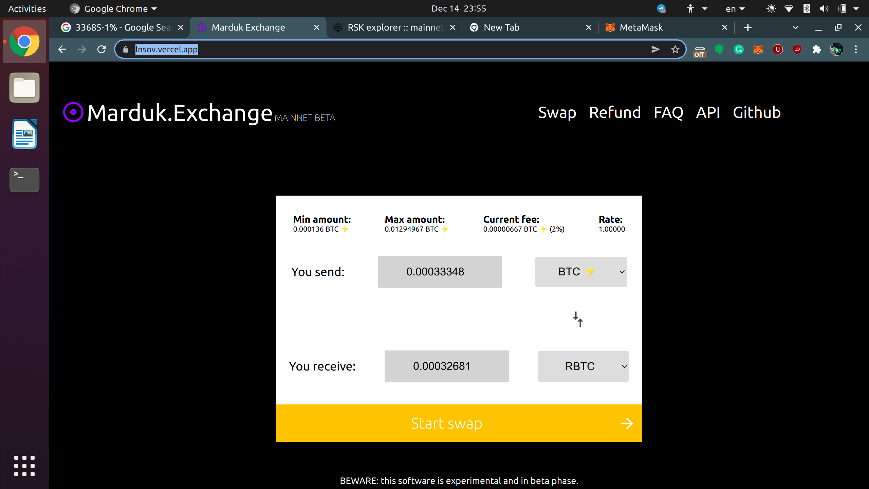Open the Github navigation link
The width and height of the screenshot is (869, 489).
pos(757,112)
